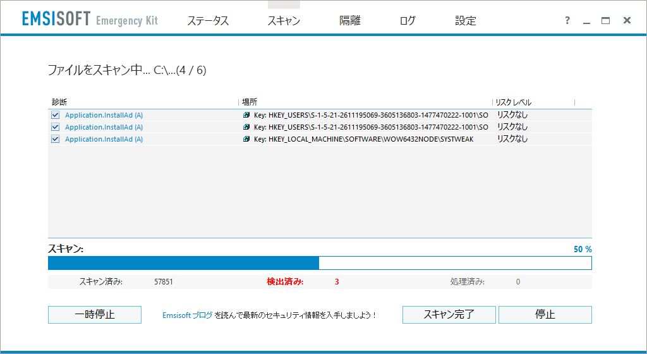This screenshot has width=647, height=354.
Task: Open the ステータス tab
Action: (208, 21)
